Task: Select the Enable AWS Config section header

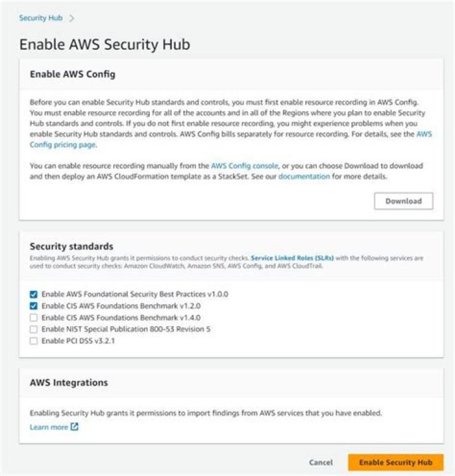Action: coord(73,74)
